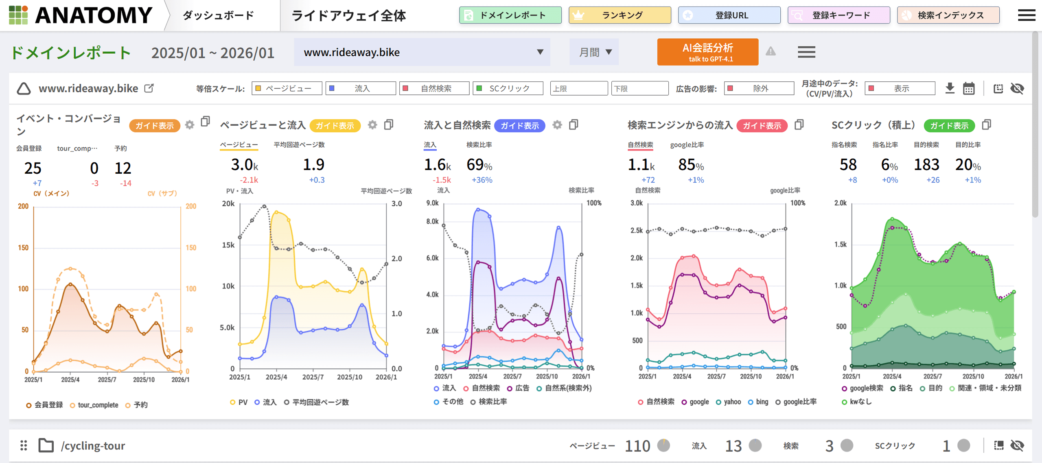The width and height of the screenshot is (1042, 463).
Task: Click gear icon for イベント・コンバージョン chart
Action: click(190, 125)
